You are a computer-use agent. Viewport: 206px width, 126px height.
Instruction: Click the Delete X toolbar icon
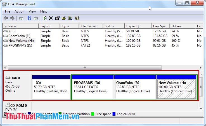(x=51, y=18)
